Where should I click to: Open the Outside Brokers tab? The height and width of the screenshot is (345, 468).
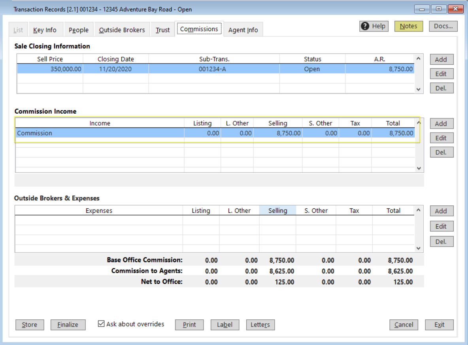(x=122, y=29)
